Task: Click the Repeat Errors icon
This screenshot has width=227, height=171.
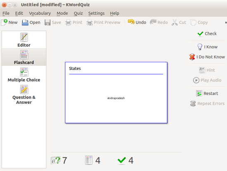Action: tap(193, 103)
